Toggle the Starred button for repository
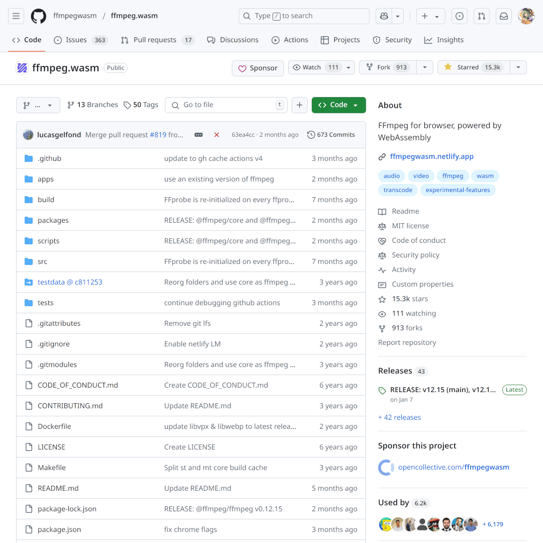Screen dimensions: 543x543 coord(474,67)
